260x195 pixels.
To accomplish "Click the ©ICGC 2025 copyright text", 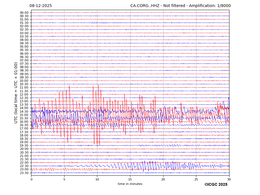I will click(216, 185).
